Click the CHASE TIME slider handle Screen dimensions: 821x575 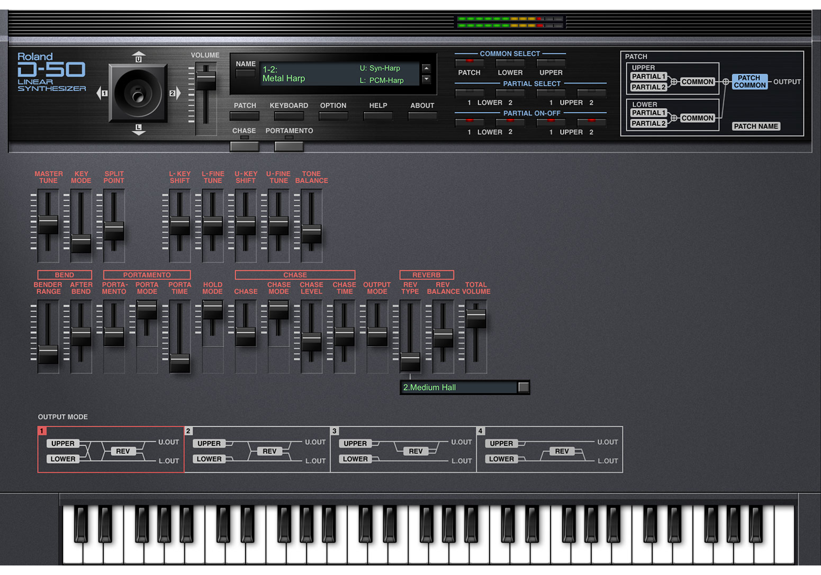click(x=344, y=337)
